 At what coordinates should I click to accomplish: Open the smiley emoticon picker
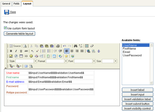click(x=31, y=56)
